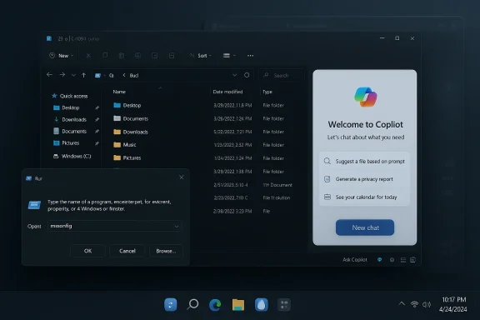The width and height of the screenshot is (480, 320).
Task: Select Downloads in the navigation pane
Action: point(70,119)
